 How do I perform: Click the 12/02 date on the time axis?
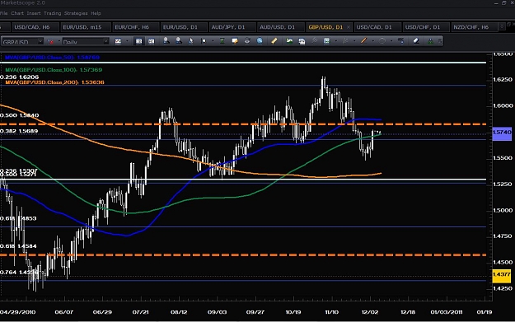point(370,312)
